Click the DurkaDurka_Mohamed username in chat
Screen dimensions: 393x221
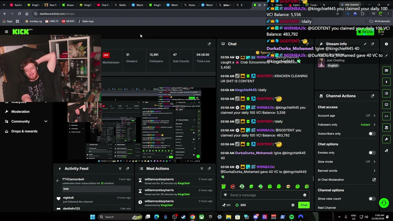click(254, 153)
